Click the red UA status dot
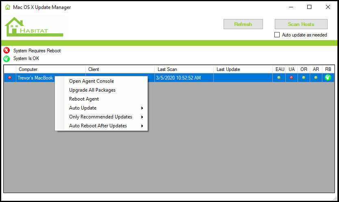 [x=291, y=77]
